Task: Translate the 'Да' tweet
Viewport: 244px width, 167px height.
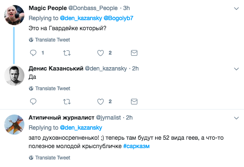Action: [50, 88]
